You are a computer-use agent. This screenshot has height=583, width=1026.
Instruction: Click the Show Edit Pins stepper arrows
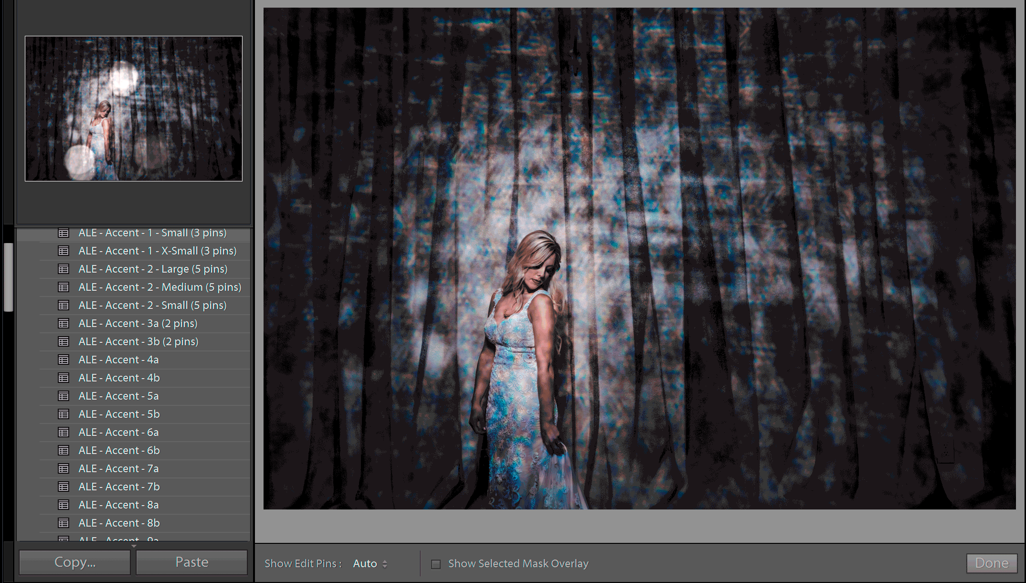click(x=385, y=564)
